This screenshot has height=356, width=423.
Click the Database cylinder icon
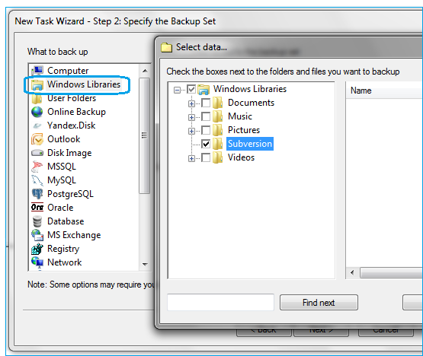(x=37, y=221)
